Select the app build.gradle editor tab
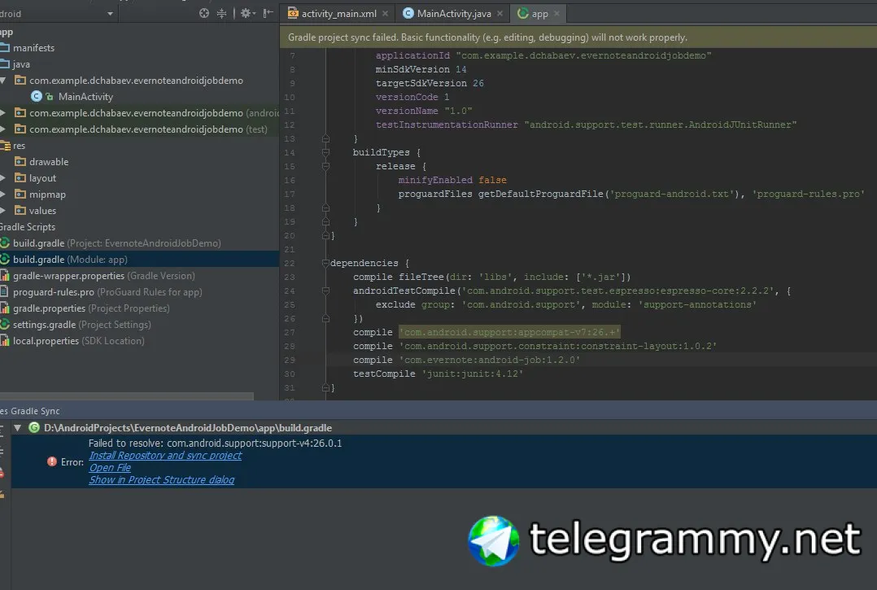Viewport: 877px width, 590px height. [539, 13]
